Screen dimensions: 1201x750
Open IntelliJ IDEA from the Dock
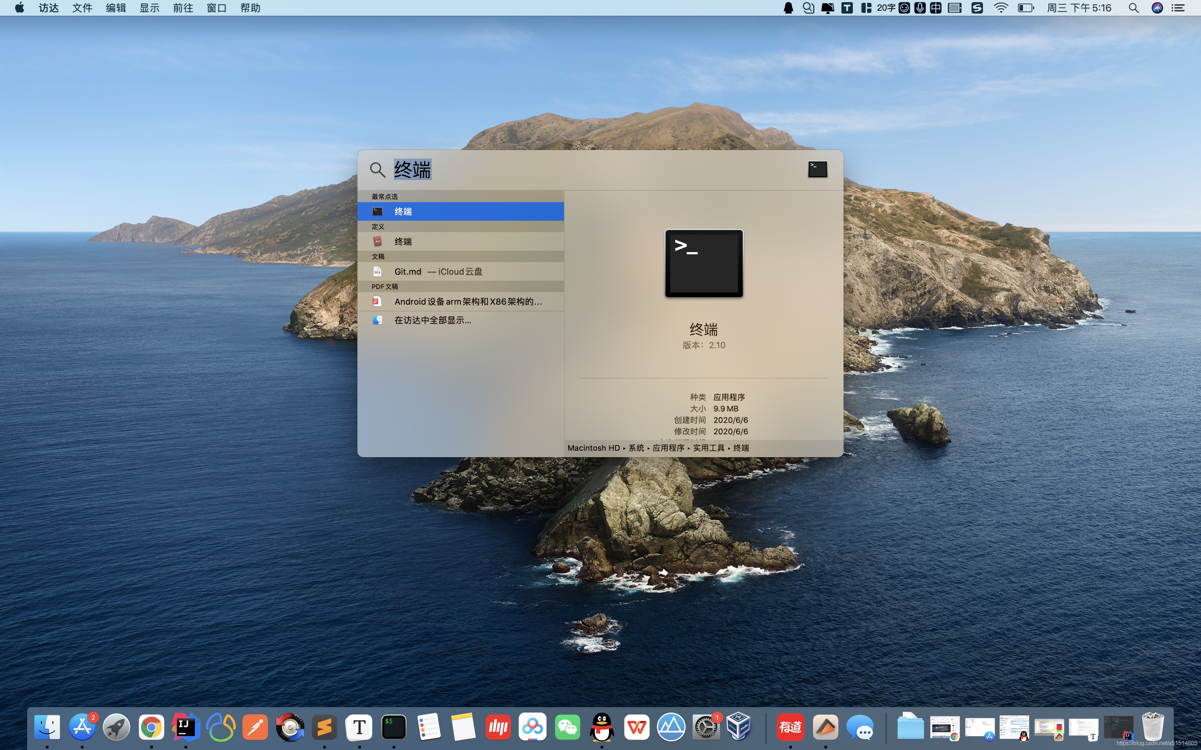186,727
